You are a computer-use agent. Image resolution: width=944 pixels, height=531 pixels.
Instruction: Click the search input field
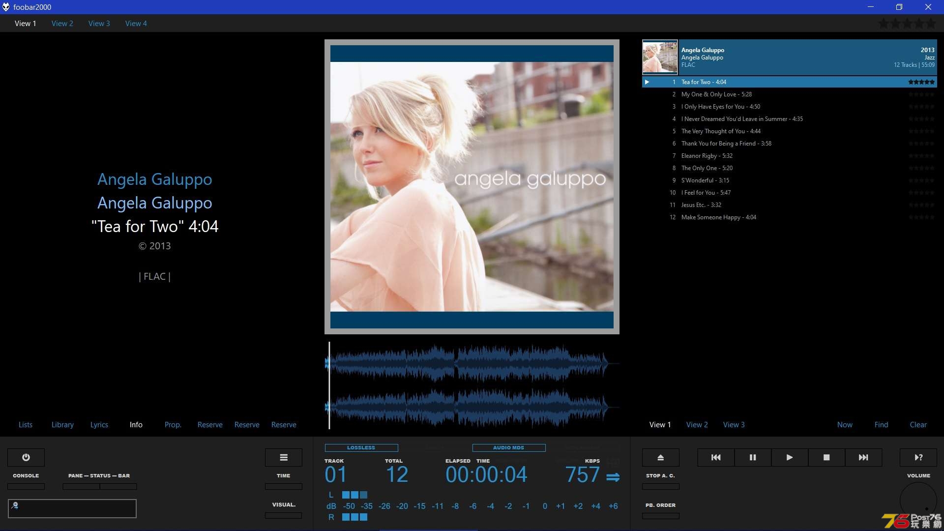(x=72, y=508)
